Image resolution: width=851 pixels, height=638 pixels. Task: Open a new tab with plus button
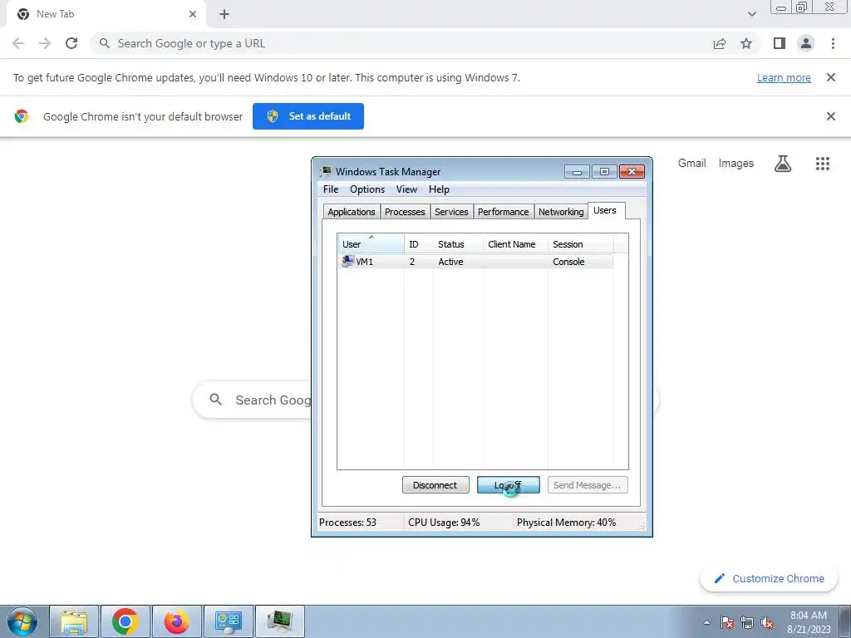tap(224, 14)
